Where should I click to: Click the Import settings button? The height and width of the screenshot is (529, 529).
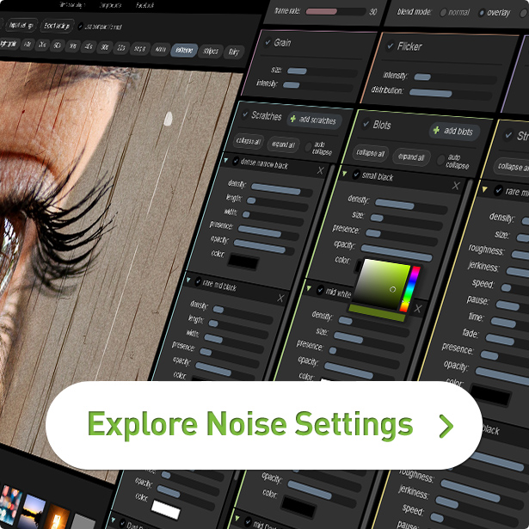tap(22, 25)
